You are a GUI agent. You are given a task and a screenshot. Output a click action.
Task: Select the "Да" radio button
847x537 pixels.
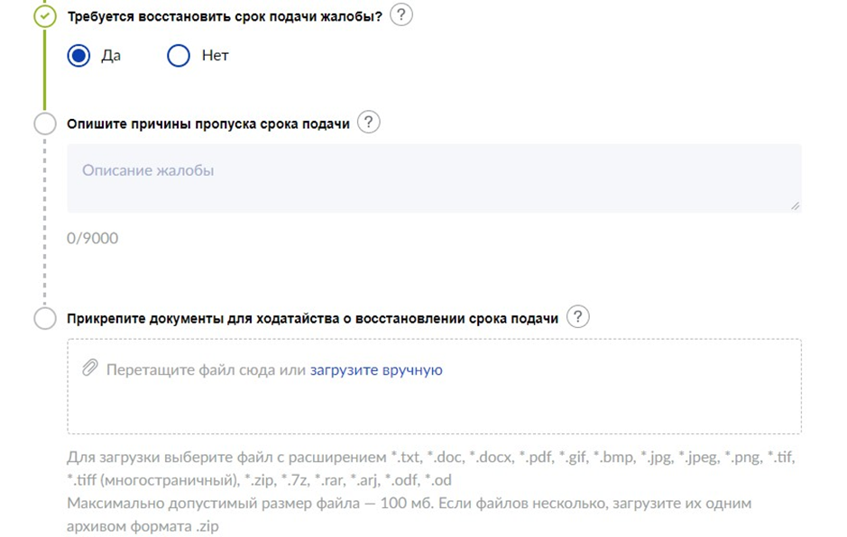pos(79,56)
